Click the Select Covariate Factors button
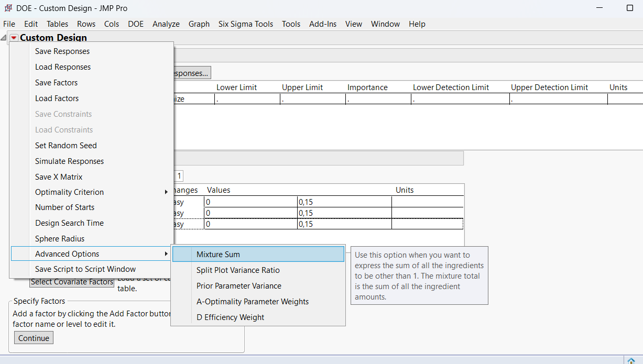643x364 pixels. (x=72, y=282)
